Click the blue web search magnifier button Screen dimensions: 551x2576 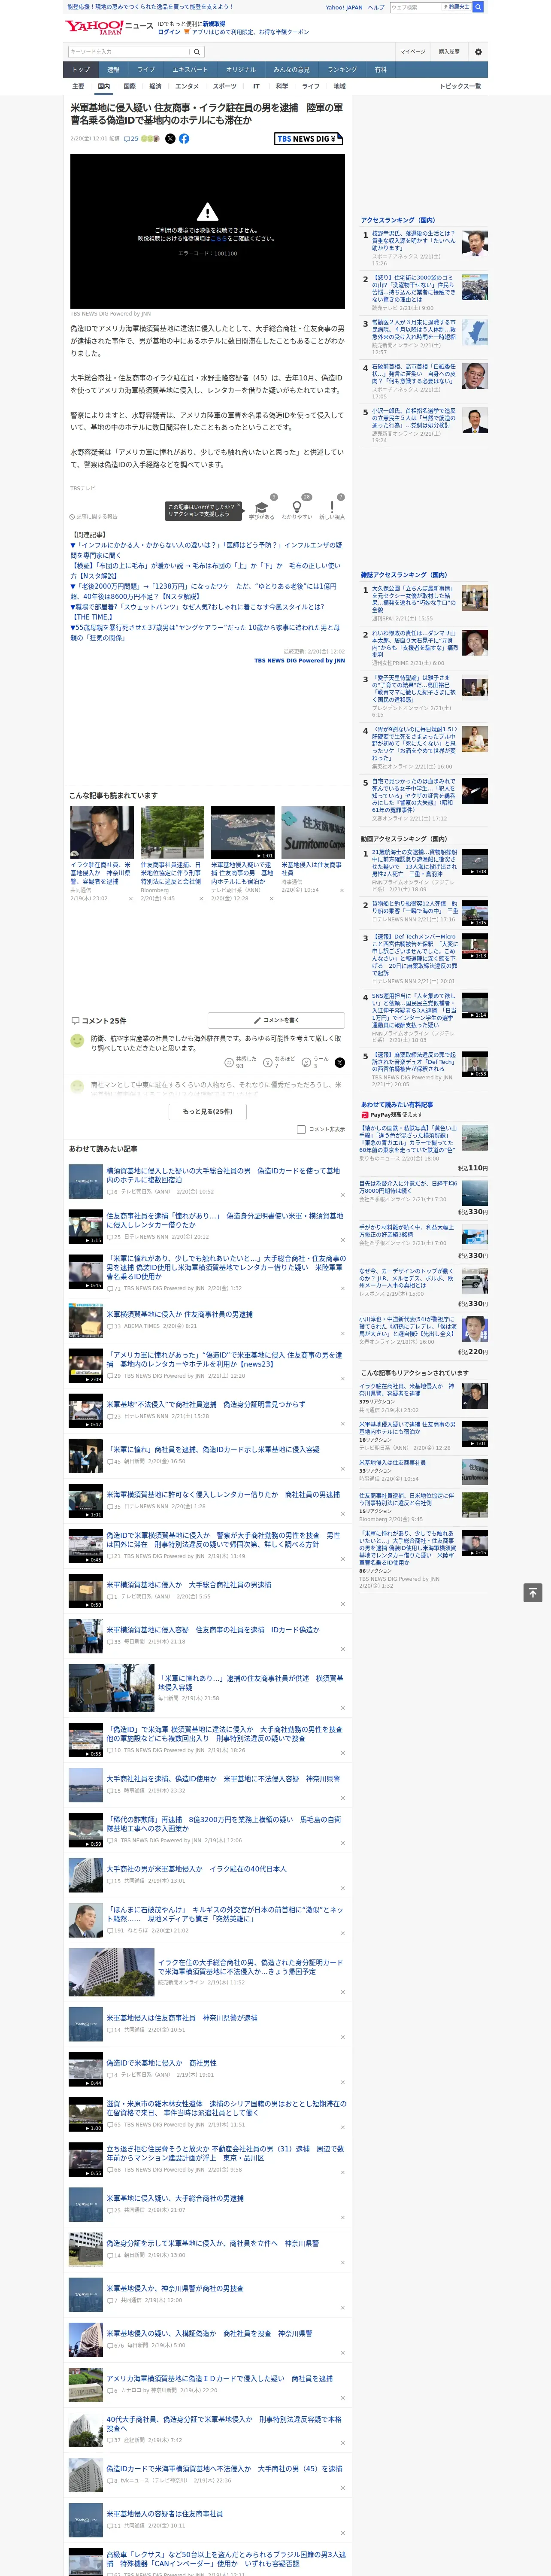pos(478,7)
